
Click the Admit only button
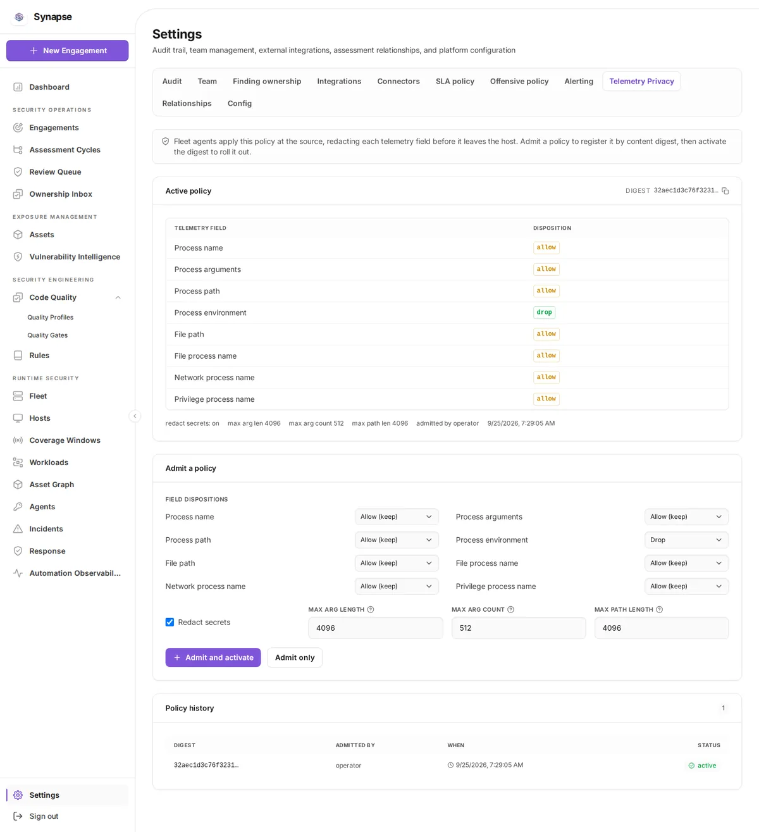295,658
